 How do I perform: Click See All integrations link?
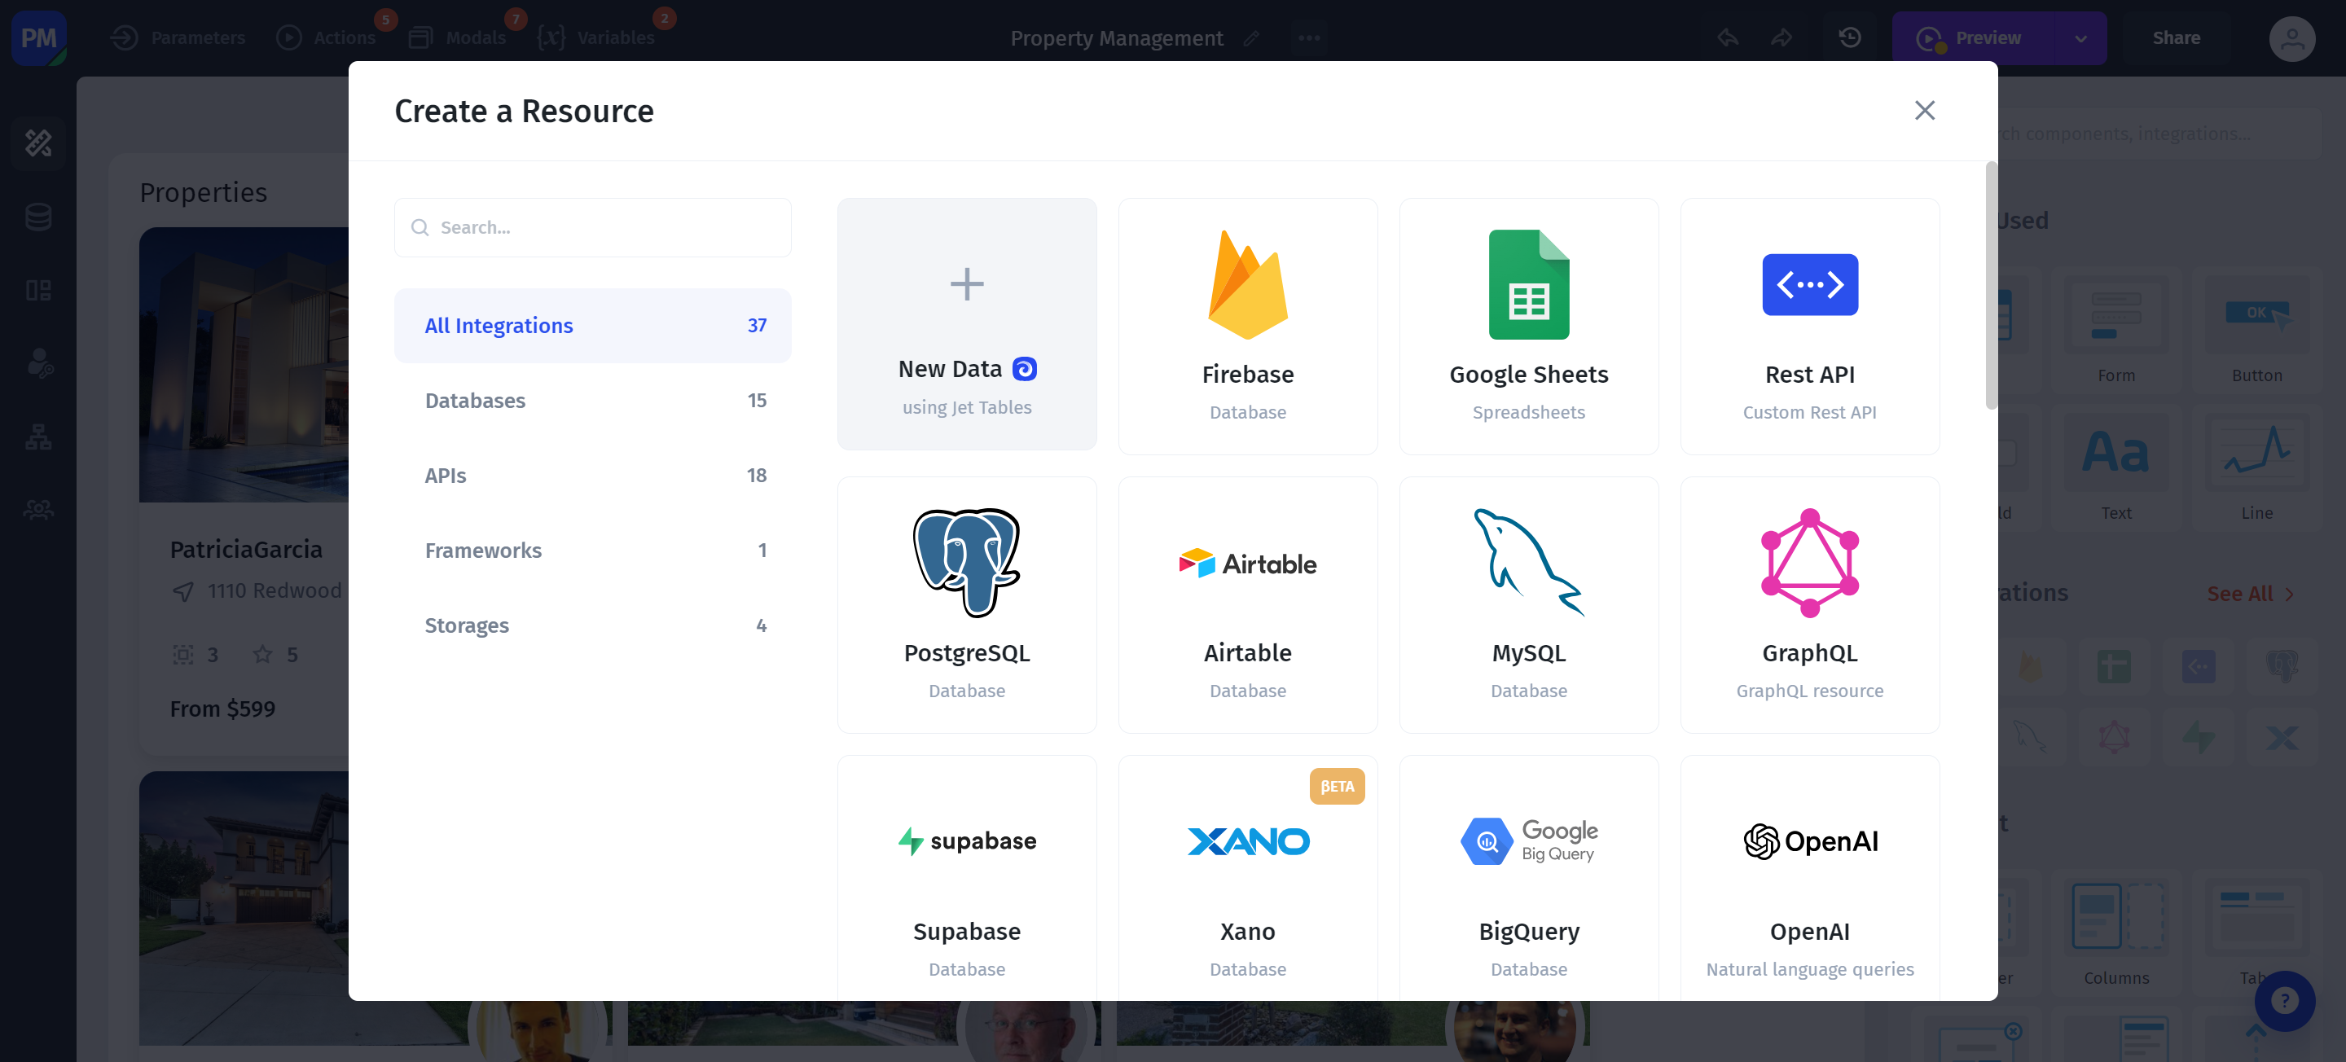(x=2249, y=593)
